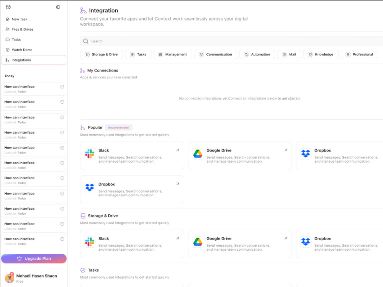
Task: Filter by Professional category
Action: tap(360, 54)
